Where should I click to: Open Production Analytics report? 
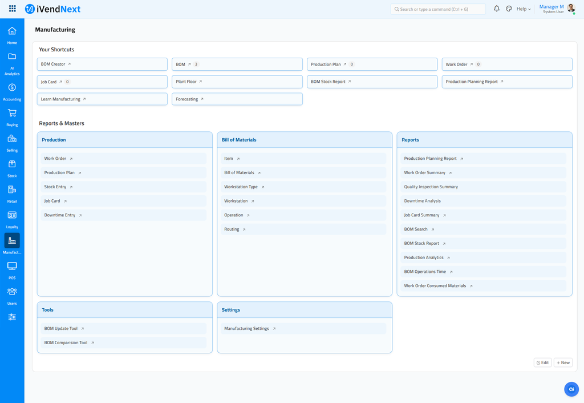point(484,257)
